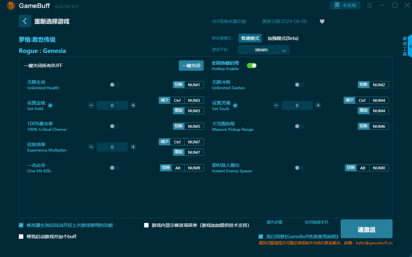Image resolution: width=412 pixels, height=257 pixels.
Task: Click the GameBuff logo icon
Action: point(11,6)
